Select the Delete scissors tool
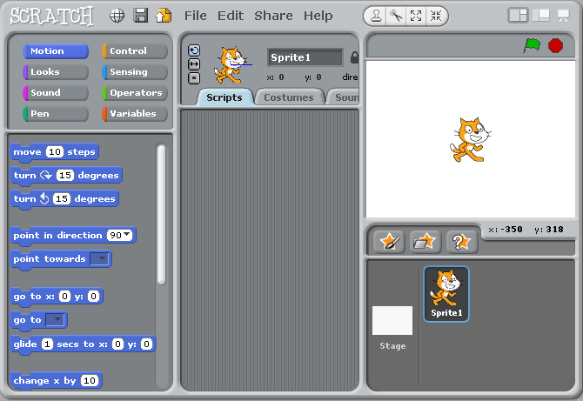The image size is (583, 401). [x=396, y=16]
